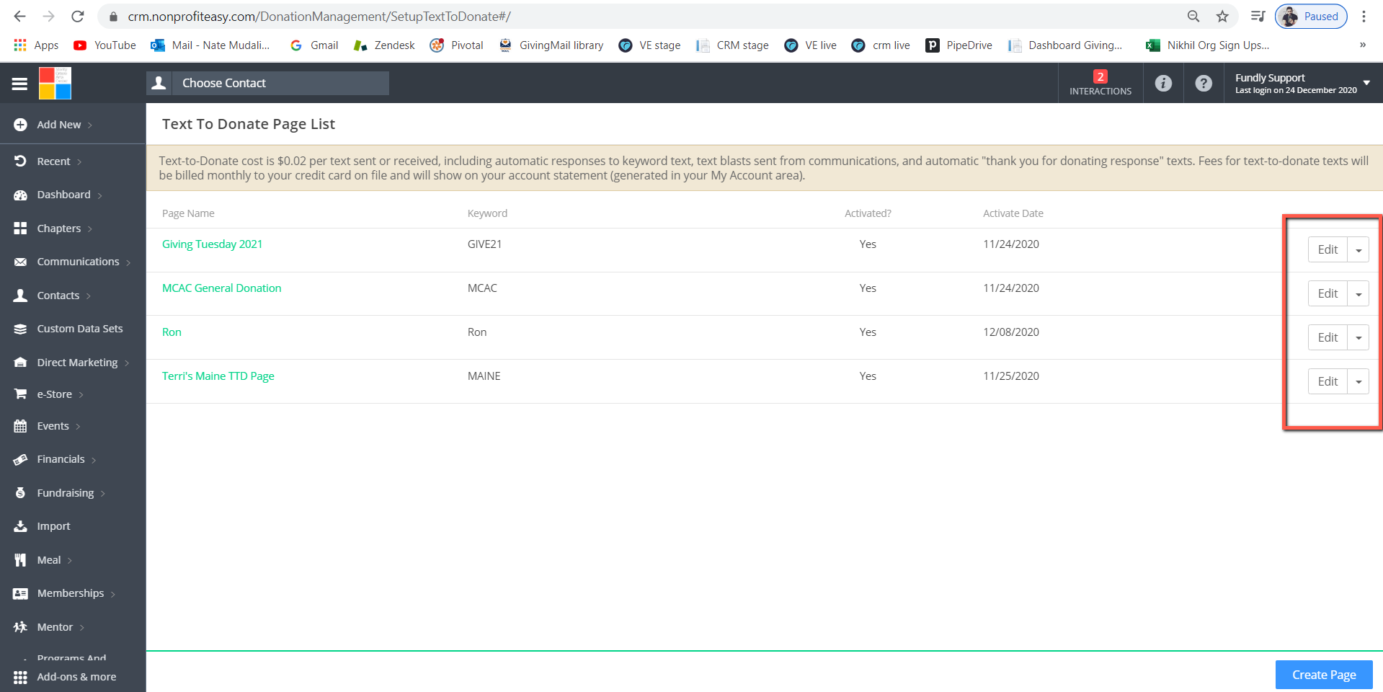1383x692 pixels.
Task: Click the Communications envelope icon
Action: coord(20,262)
